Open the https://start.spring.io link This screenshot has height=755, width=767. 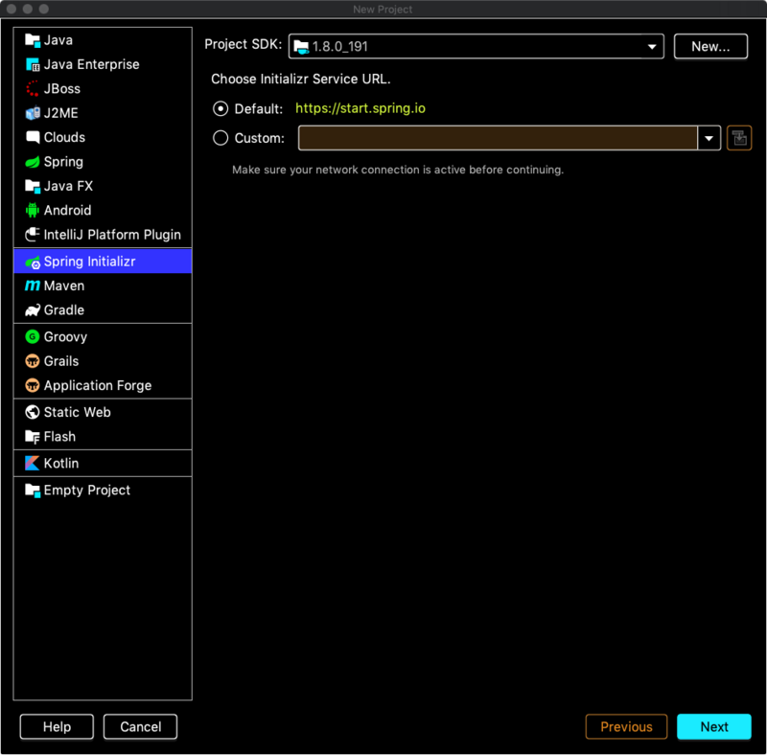click(x=360, y=108)
